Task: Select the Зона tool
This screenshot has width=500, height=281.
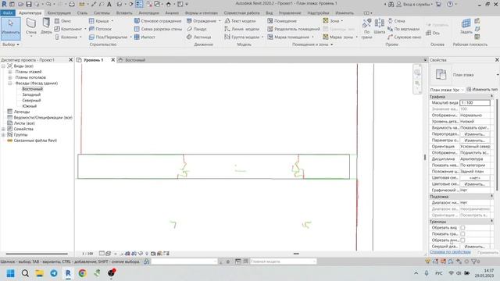Action: [x=331, y=21]
